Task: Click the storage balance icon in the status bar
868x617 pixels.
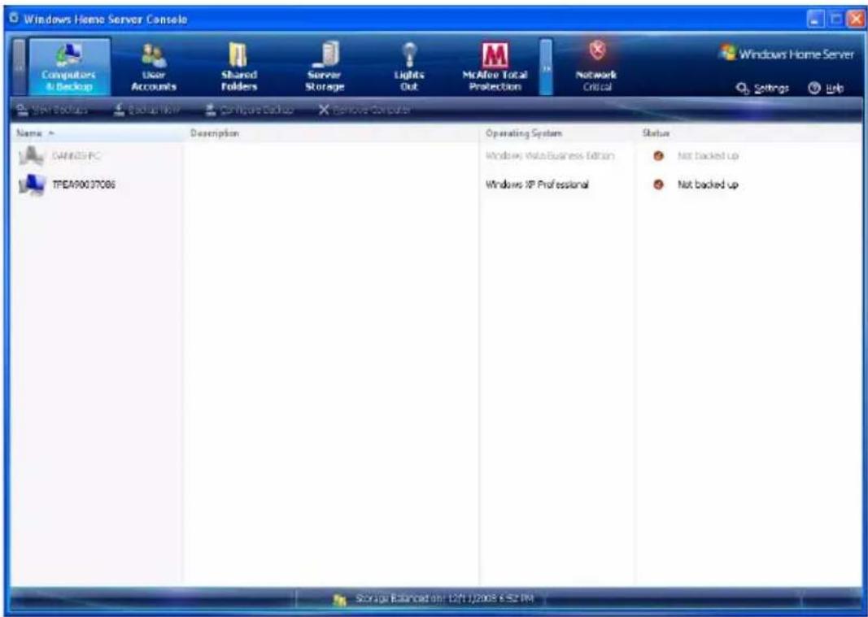Action: (340, 599)
